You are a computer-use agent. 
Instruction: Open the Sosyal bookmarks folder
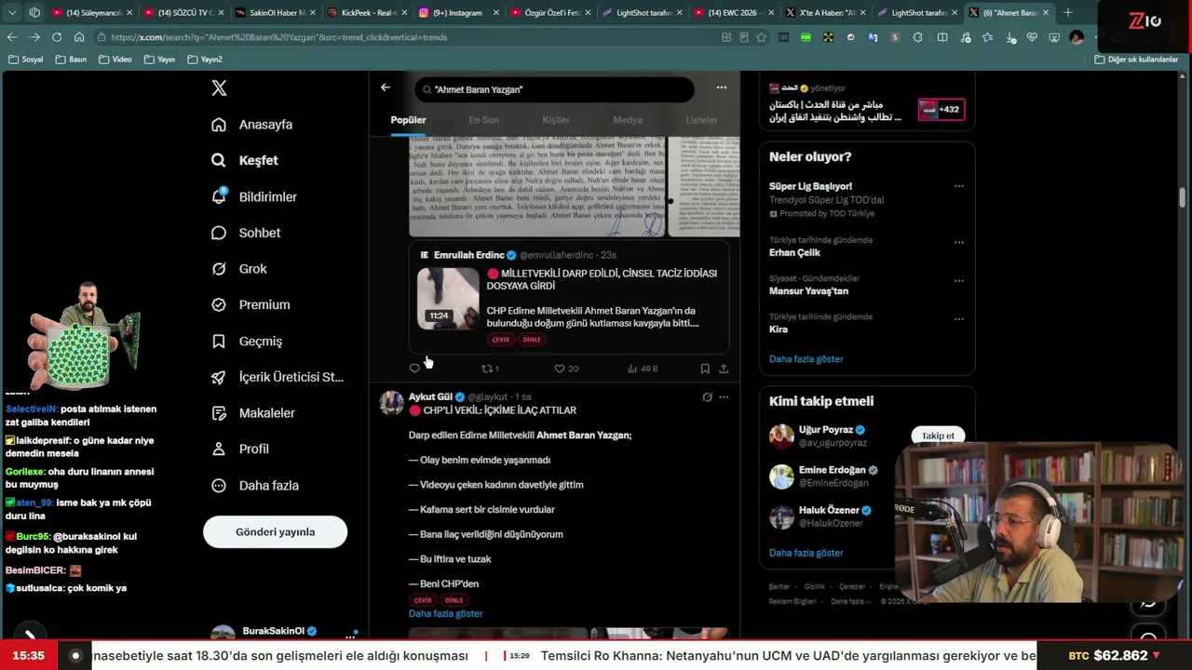click(25, 60)
